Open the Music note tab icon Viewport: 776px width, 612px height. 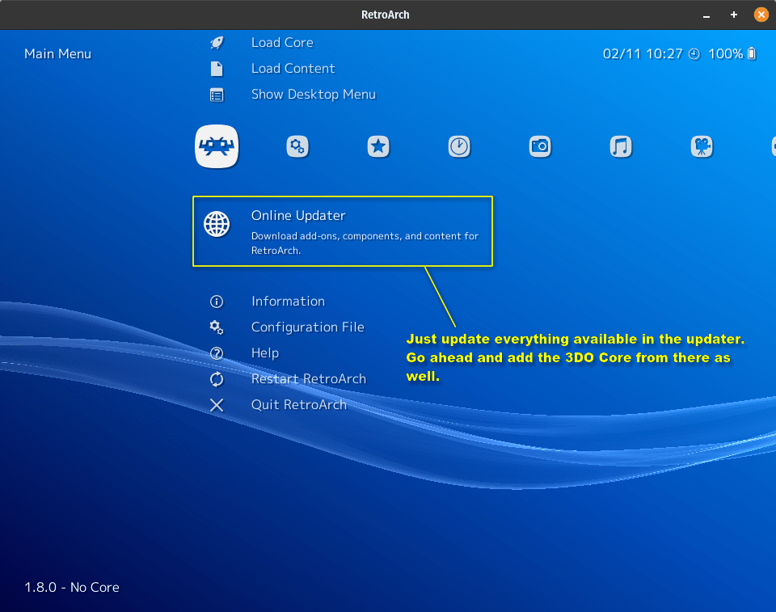pyautogui.click(x=620, y=146)
